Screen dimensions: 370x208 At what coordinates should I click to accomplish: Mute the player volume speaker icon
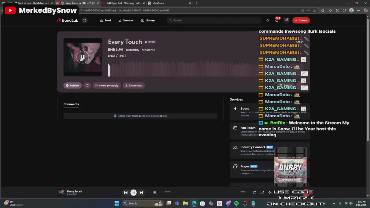coord(269,192)
